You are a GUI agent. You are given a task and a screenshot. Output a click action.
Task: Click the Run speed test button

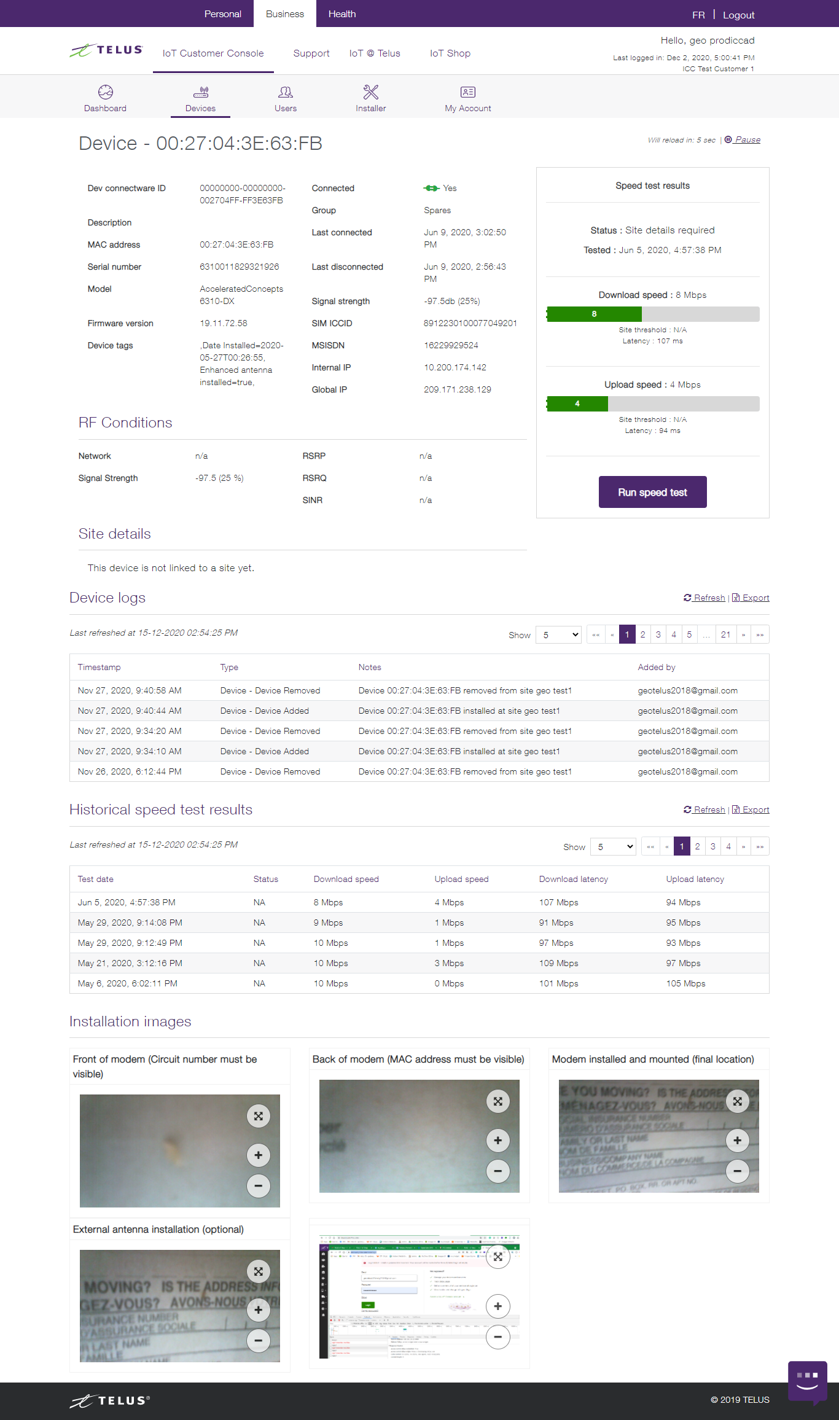tap(652, 492)
